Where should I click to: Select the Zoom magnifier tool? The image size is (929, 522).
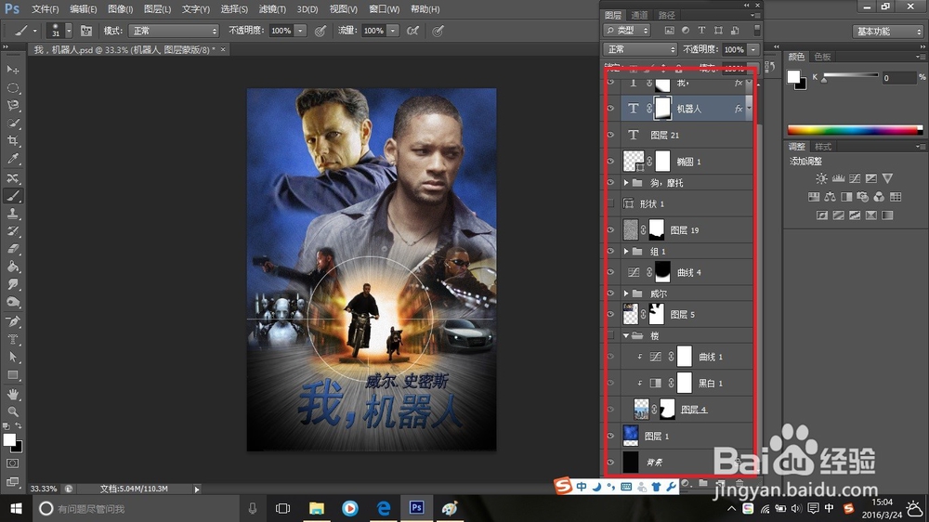(12, 411)
